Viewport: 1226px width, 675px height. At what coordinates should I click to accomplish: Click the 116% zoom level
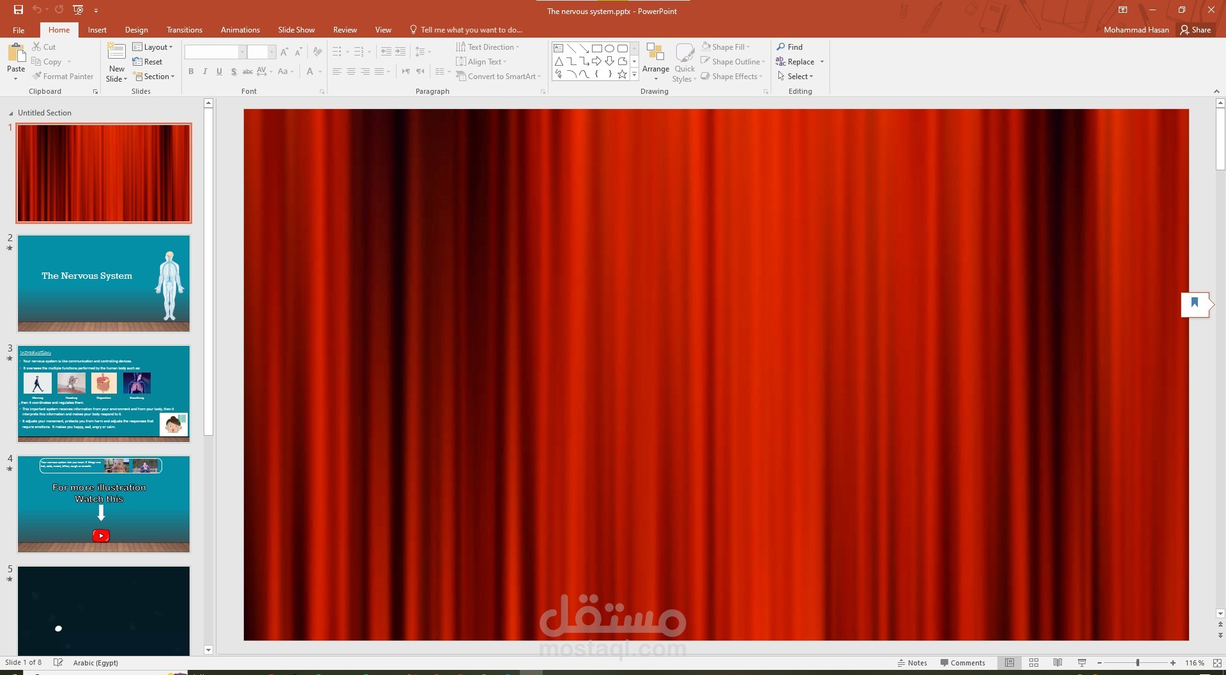(1195, 663)
